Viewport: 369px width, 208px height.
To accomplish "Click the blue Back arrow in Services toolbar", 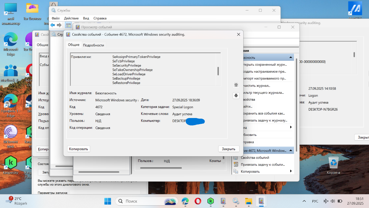I will 53,25.
